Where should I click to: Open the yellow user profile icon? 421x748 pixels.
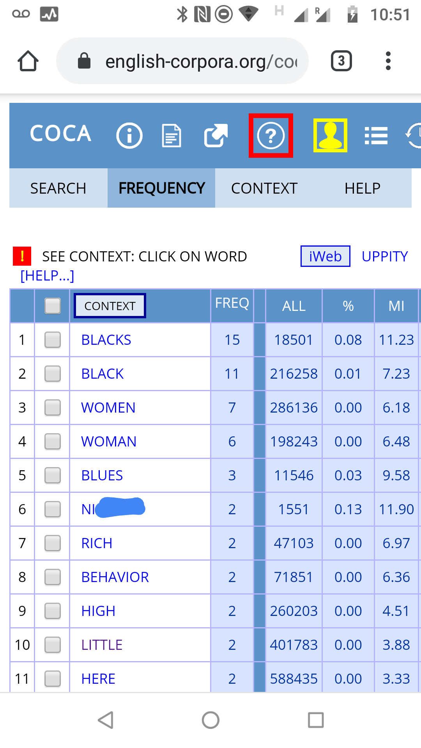pos(330,136)
